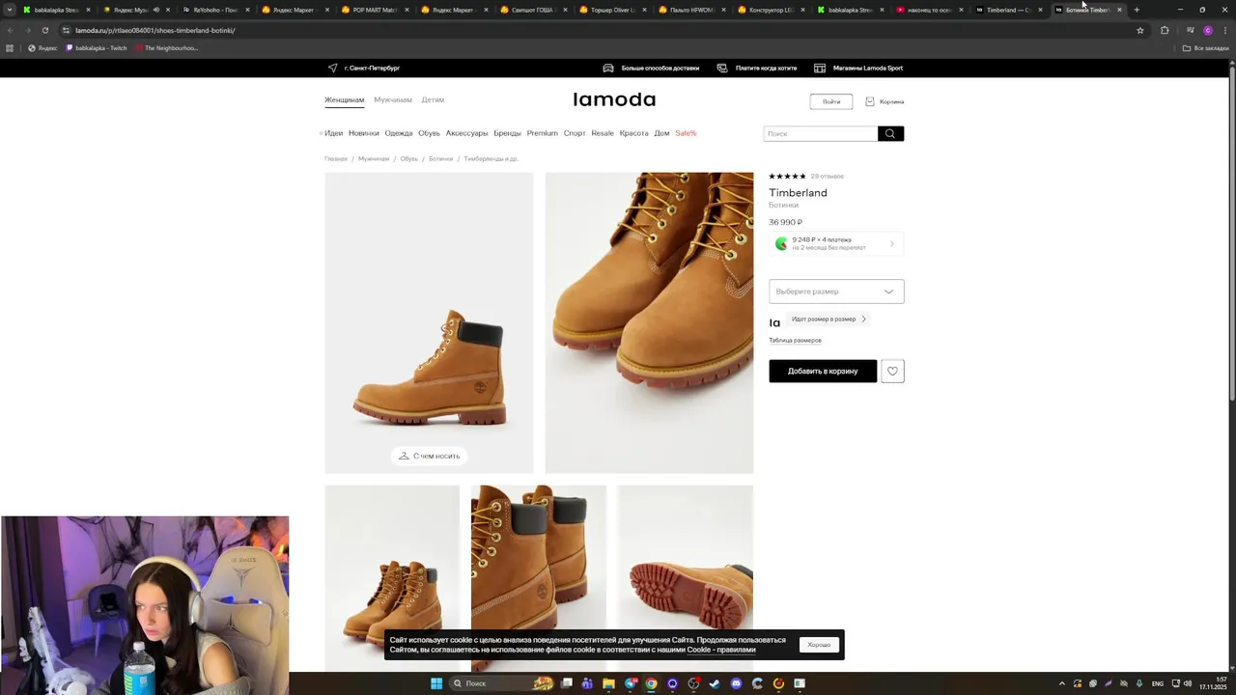Screen dimensions: 1236x695
Task: Open the Бренды menu item
Action: coord(507,133)
